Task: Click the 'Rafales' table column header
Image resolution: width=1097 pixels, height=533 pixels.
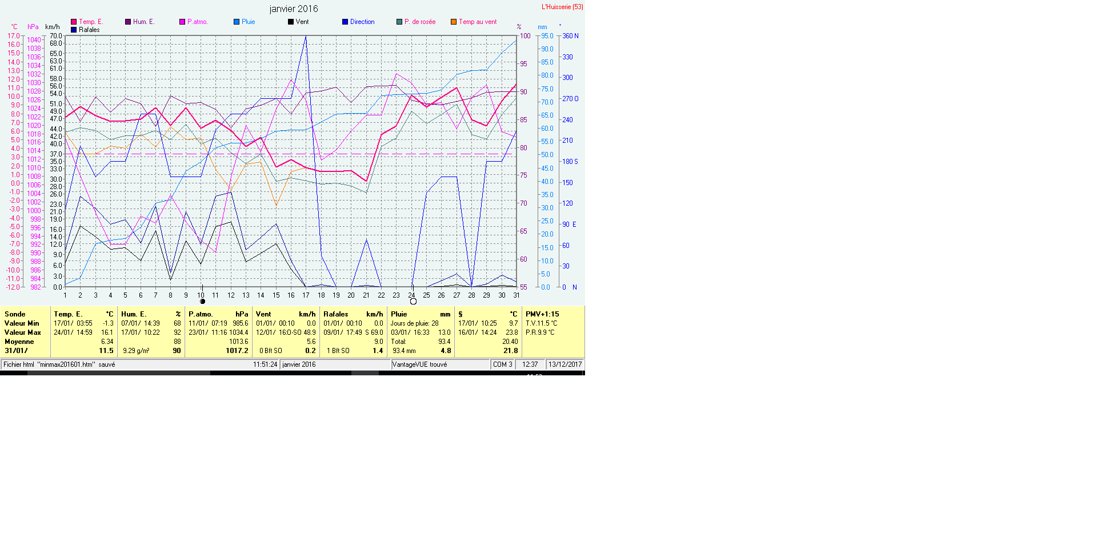Action: tap(335, 314)
